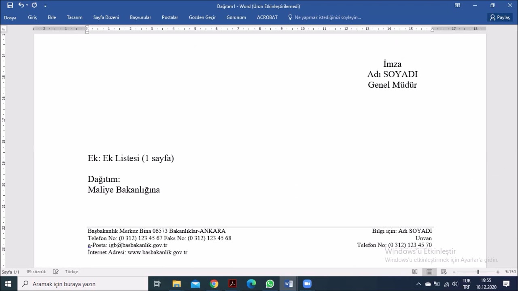Open the undo history dropdown arrow
The image size is (518, 291).
tap(27, 6)
